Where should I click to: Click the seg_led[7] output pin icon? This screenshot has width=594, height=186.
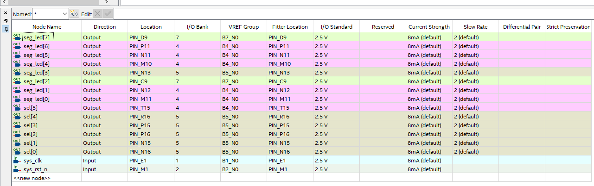(17, 37)
